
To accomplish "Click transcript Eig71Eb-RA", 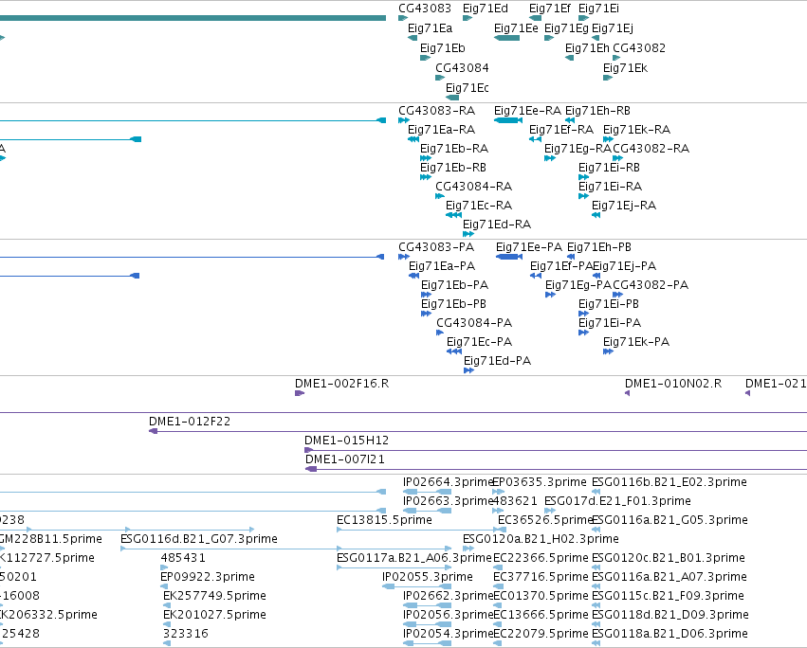I will 454,149.
